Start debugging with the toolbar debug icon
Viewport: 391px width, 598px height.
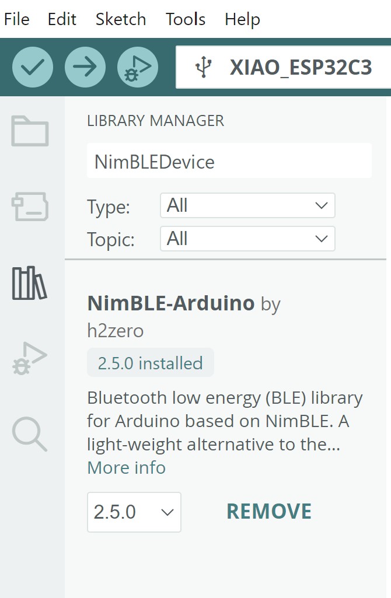138,68
